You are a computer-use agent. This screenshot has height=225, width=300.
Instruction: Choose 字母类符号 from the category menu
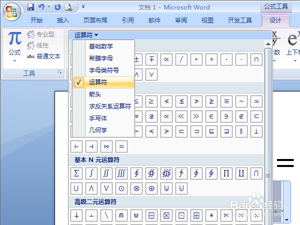pyautogui.click(x=103, y=70)
